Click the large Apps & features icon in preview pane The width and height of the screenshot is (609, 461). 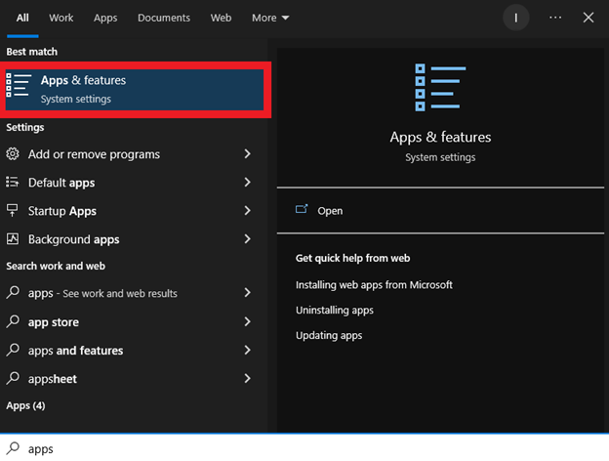coord(440,88)
